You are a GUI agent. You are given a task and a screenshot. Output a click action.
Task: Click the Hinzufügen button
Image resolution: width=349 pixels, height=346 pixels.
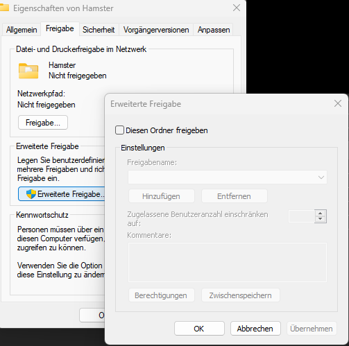tap(162, 196)
